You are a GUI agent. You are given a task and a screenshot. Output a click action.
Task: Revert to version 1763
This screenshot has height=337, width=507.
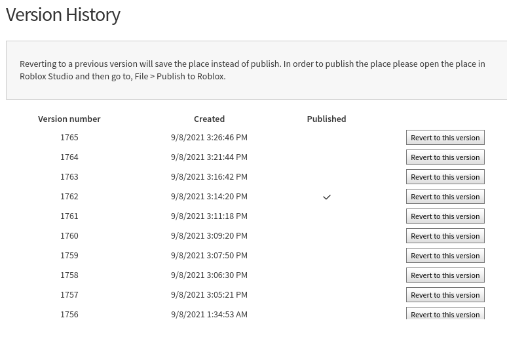445,177
